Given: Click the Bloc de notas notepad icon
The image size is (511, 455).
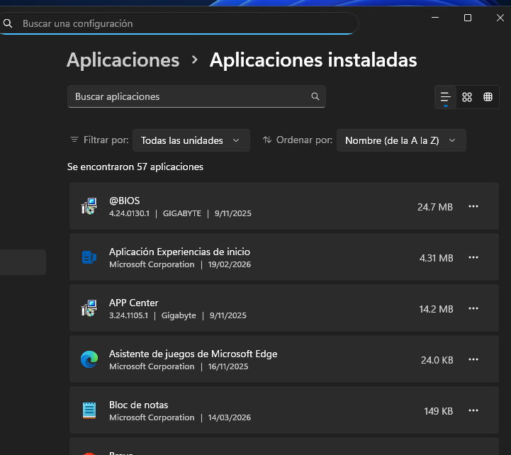Looking at the screenshot, I should coord(89,410).
